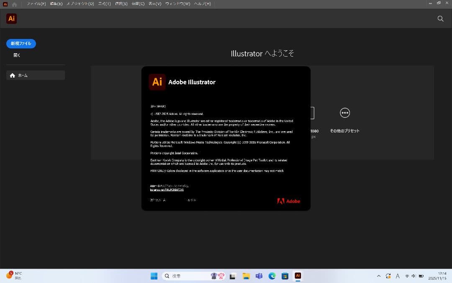This screenshot has height=283, width=452.
Task: Click the Ai logo in the app header
Action: tap(12, 18)
